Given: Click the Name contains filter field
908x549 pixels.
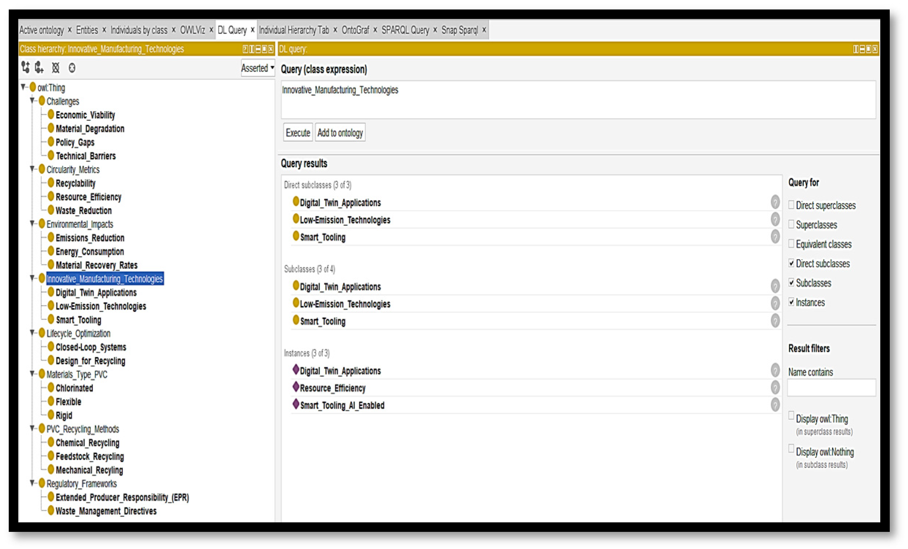Looking at the screenshot, I should (831, 388).
